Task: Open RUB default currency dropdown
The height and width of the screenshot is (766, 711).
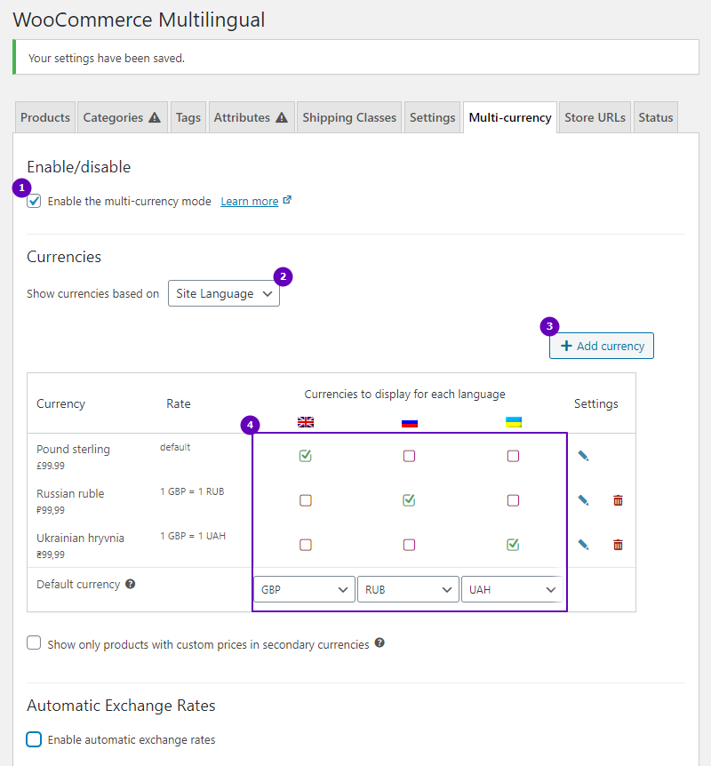Action: pyautogui.click(x=408, y=589)
